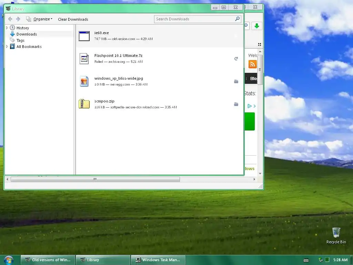Minimize the Library window

(x=215, y=7)
